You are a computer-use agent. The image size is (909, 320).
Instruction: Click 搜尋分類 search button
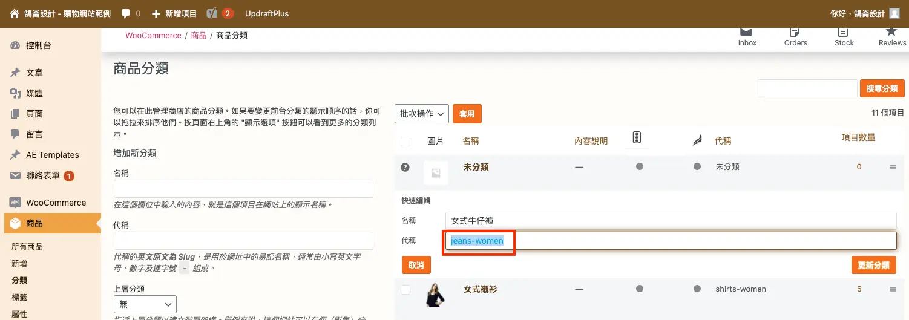click(882, 88)
